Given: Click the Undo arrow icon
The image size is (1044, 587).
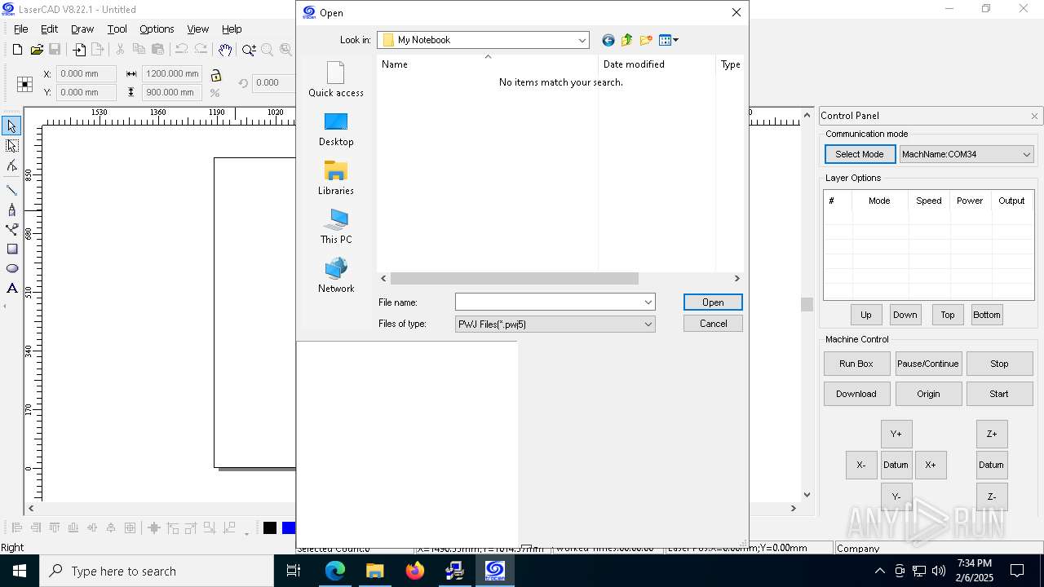Looking at the screenshot, I should 181,50.
